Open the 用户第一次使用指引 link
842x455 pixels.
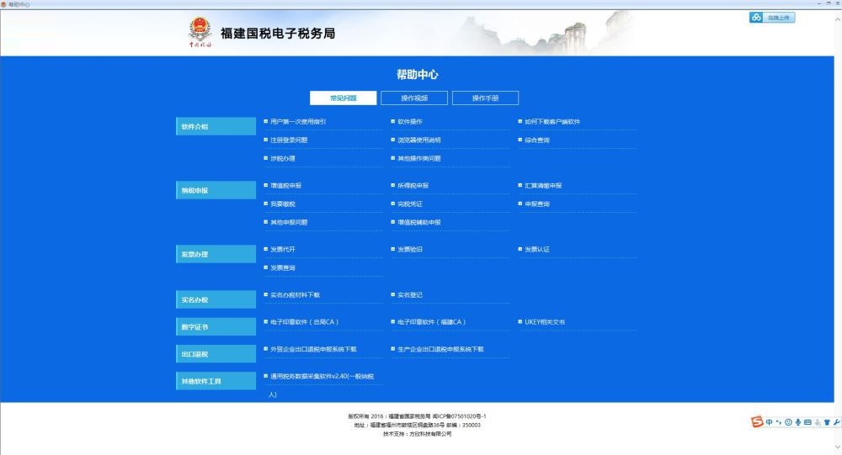(298, 122)
